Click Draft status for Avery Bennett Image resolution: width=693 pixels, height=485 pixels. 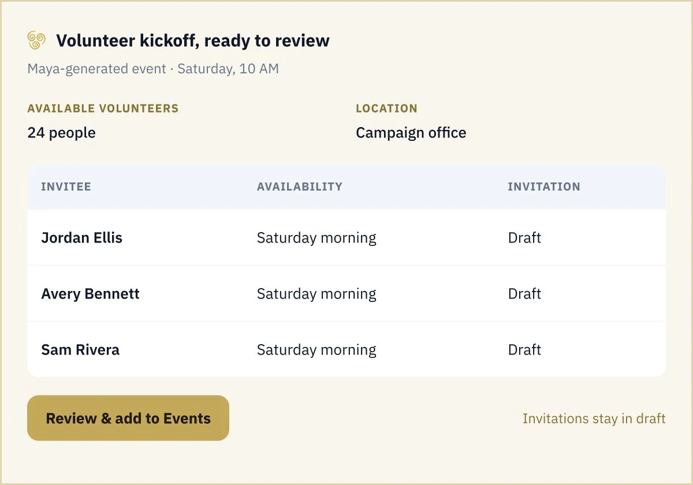524,293
